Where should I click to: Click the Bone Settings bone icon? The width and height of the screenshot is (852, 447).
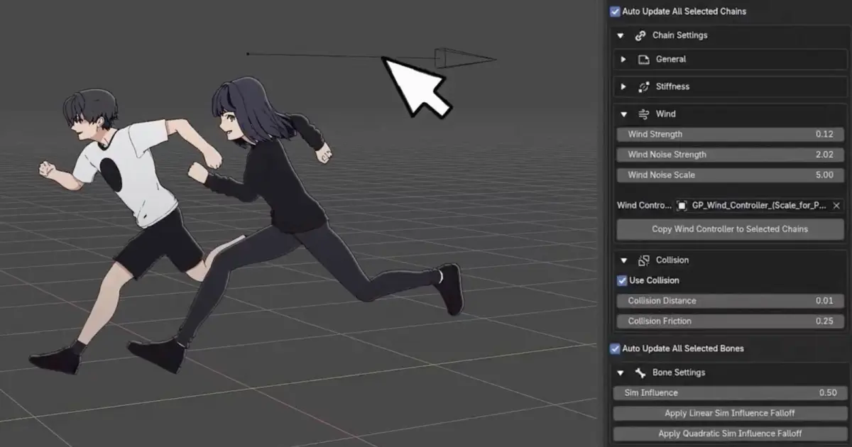click(640, 372)
